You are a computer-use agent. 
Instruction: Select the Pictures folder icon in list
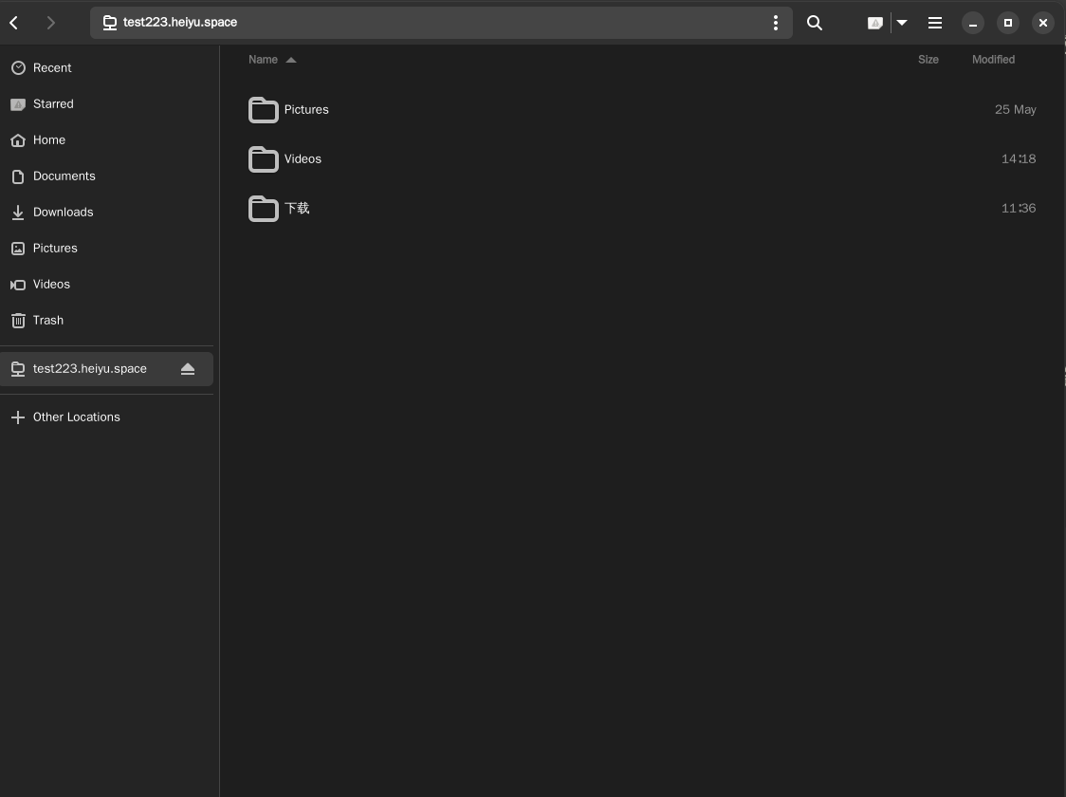click(x=263, y=109)
